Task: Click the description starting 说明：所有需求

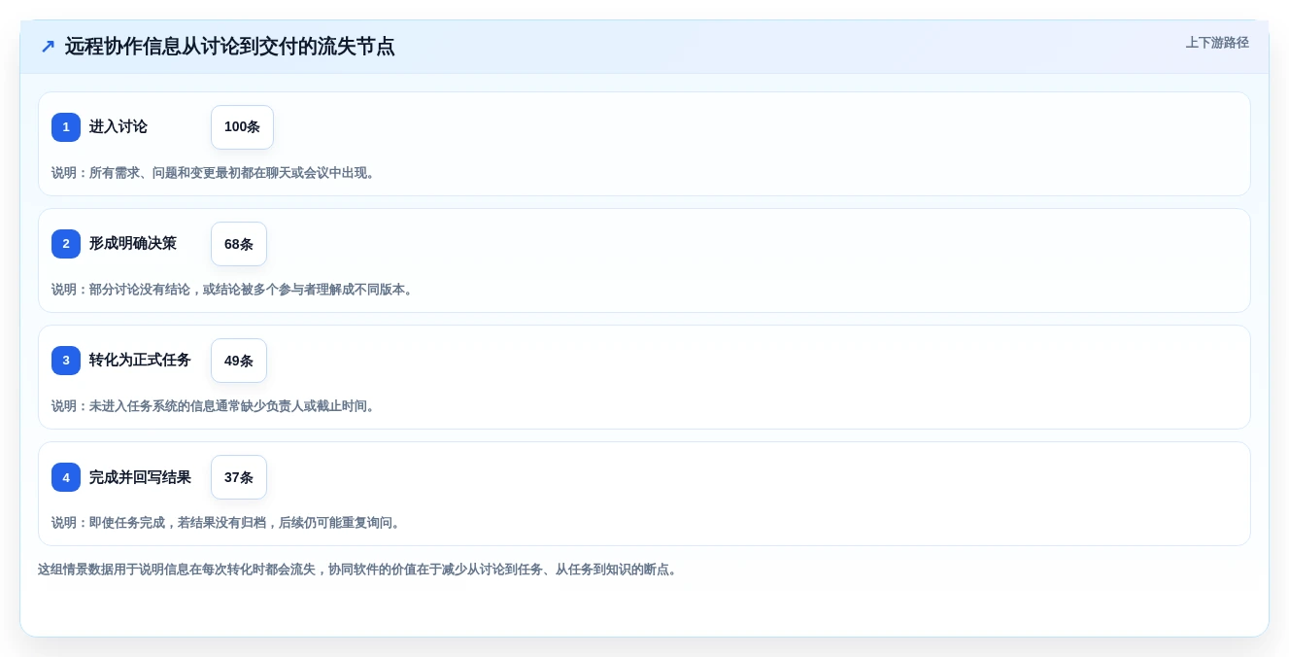Action: point(215,173)
